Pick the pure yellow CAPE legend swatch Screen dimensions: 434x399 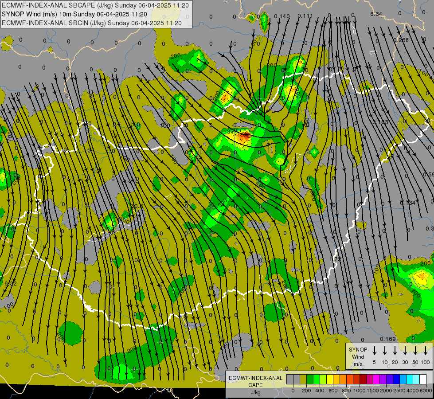point(330,379)
